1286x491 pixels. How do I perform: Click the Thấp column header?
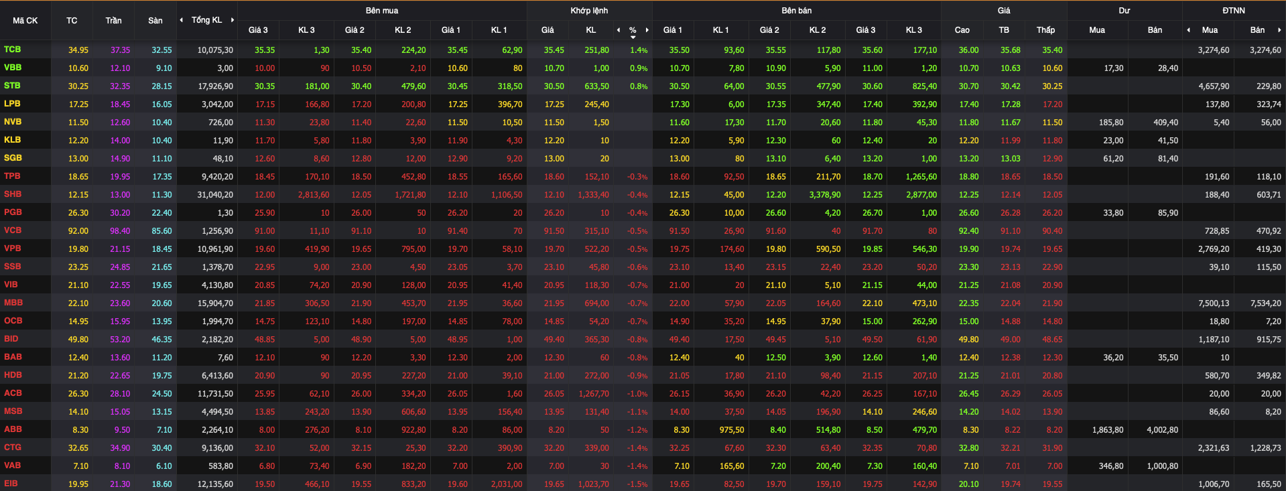click(1046, 30)
